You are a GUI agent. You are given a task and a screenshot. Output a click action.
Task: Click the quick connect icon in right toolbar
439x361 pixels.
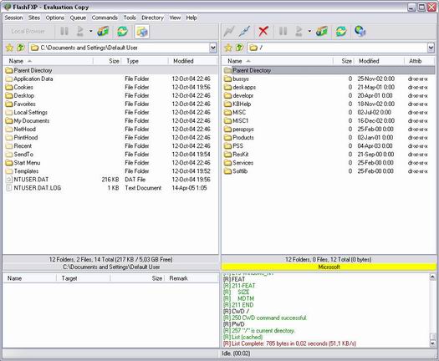(x=244, y=32)
